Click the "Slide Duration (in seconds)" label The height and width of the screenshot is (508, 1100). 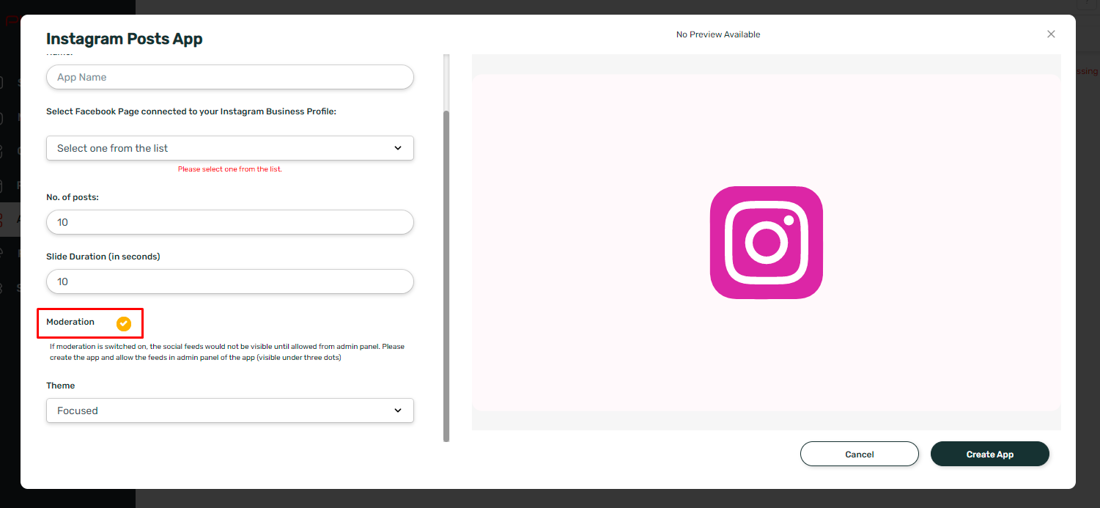[103, 257]
